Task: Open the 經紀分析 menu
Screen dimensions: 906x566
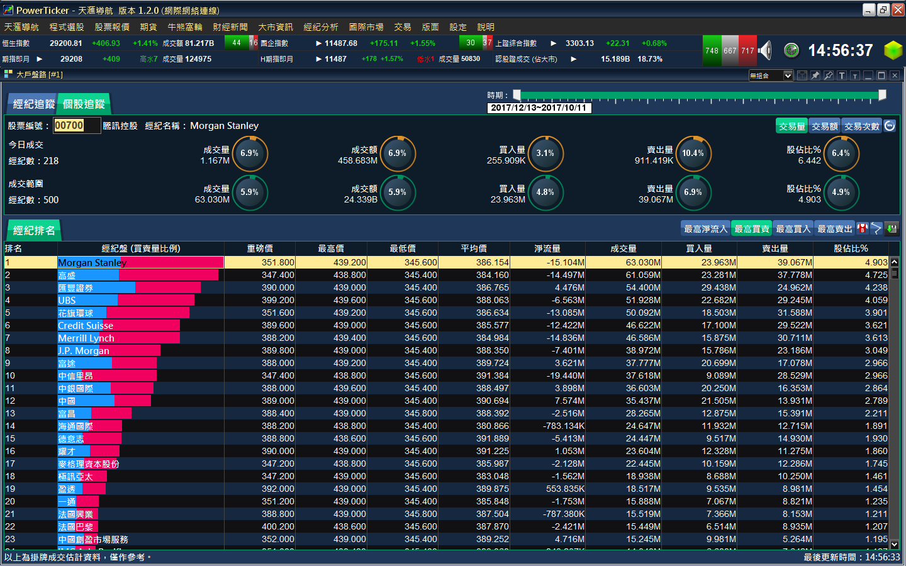Action: [x=321, y=27]
